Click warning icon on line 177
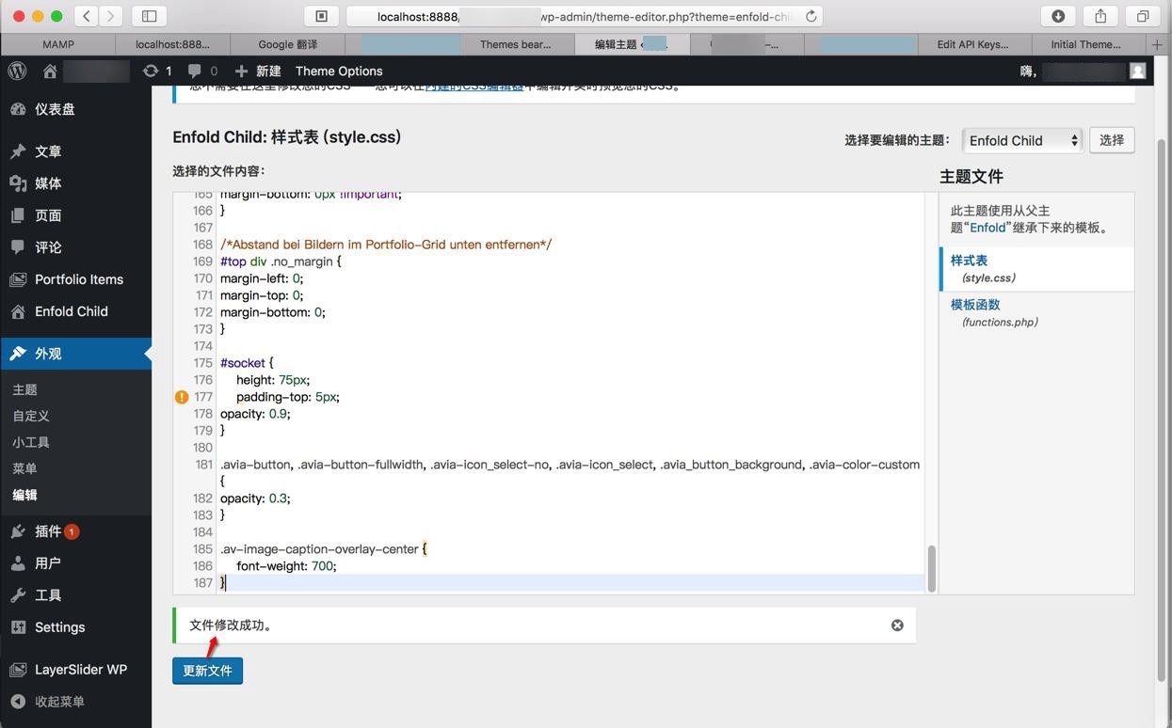 point(182,397)
